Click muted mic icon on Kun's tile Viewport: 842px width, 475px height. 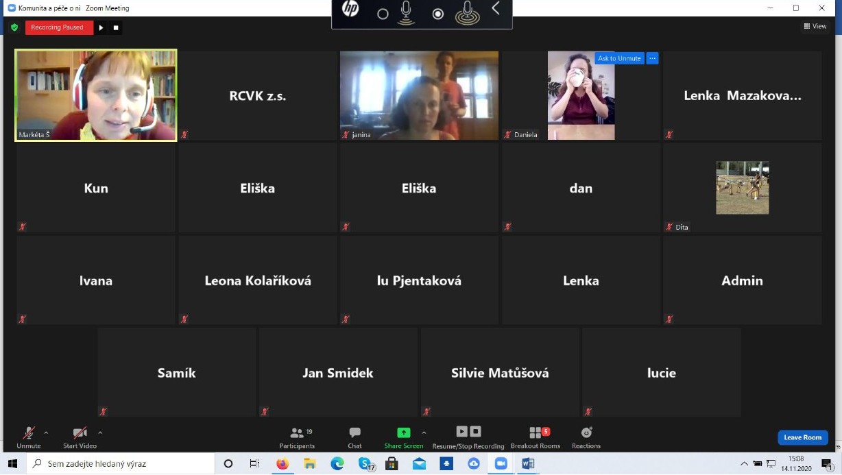click(x=23, y=227)
